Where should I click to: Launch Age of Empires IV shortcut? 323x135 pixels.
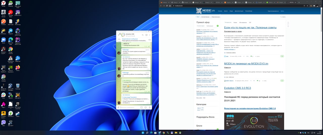(4, 68)
